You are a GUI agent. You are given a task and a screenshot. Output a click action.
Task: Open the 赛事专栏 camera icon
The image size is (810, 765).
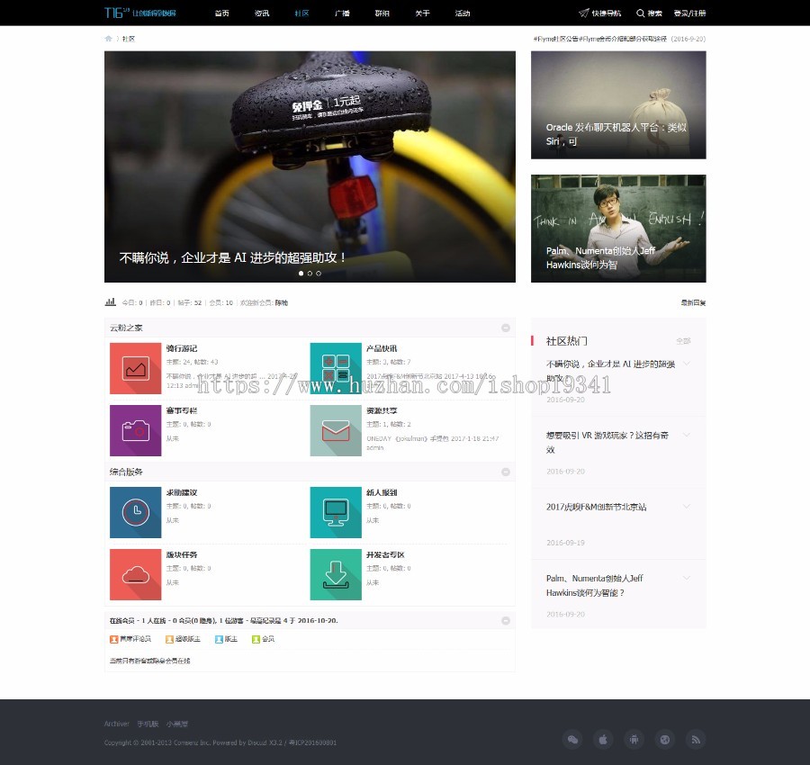[135, 430]
